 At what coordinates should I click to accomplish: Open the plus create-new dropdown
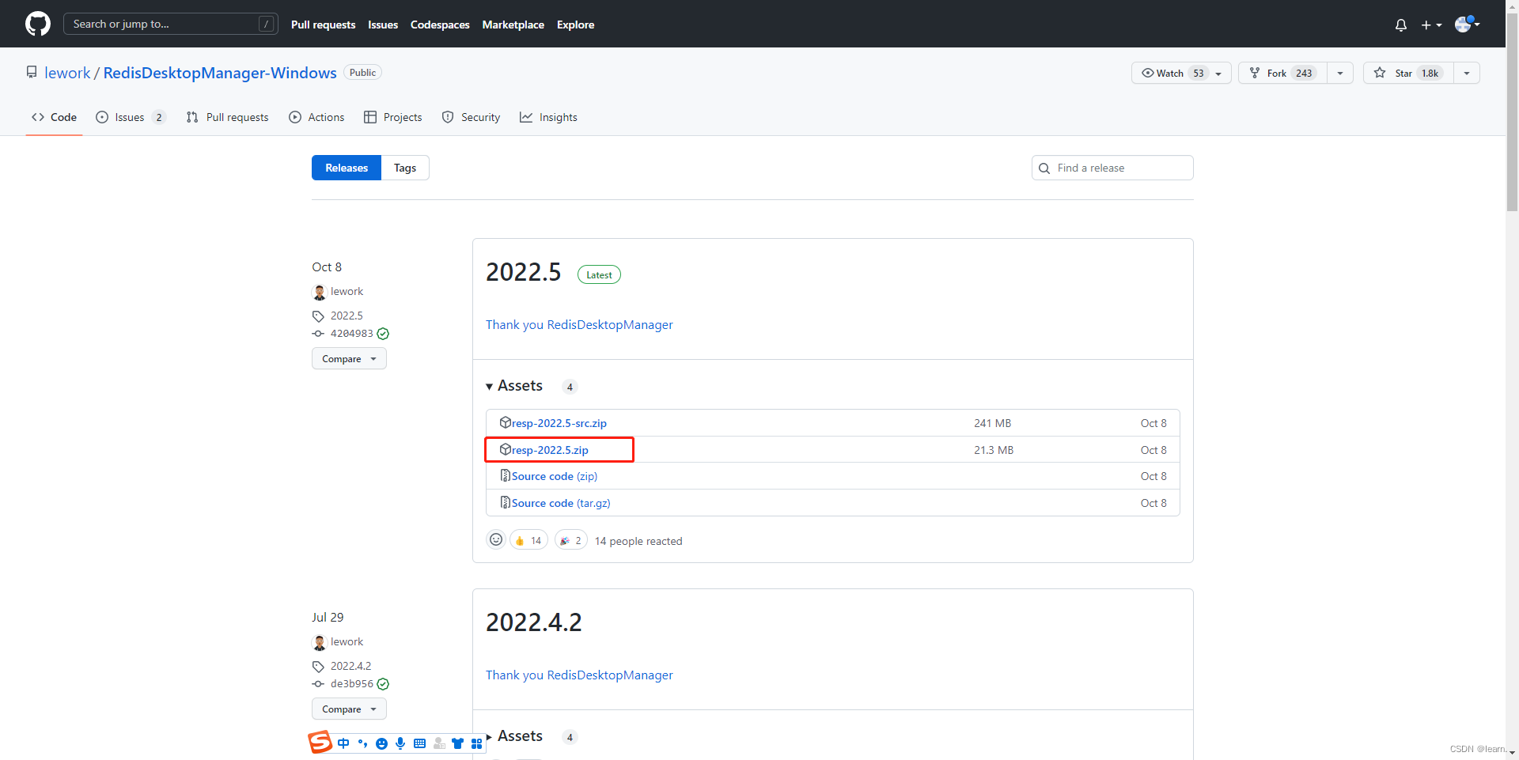pos(1431,25)
